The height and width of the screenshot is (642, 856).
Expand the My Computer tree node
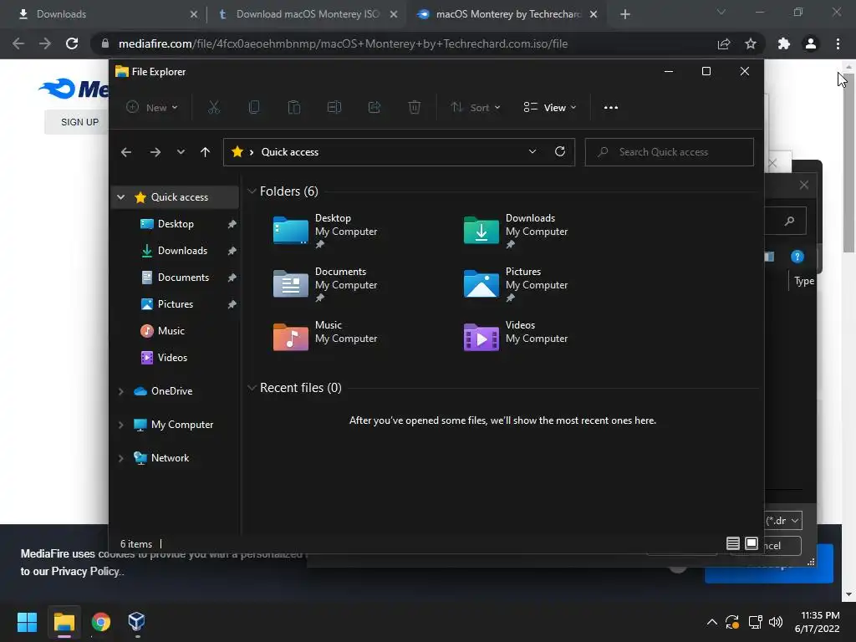121,425
